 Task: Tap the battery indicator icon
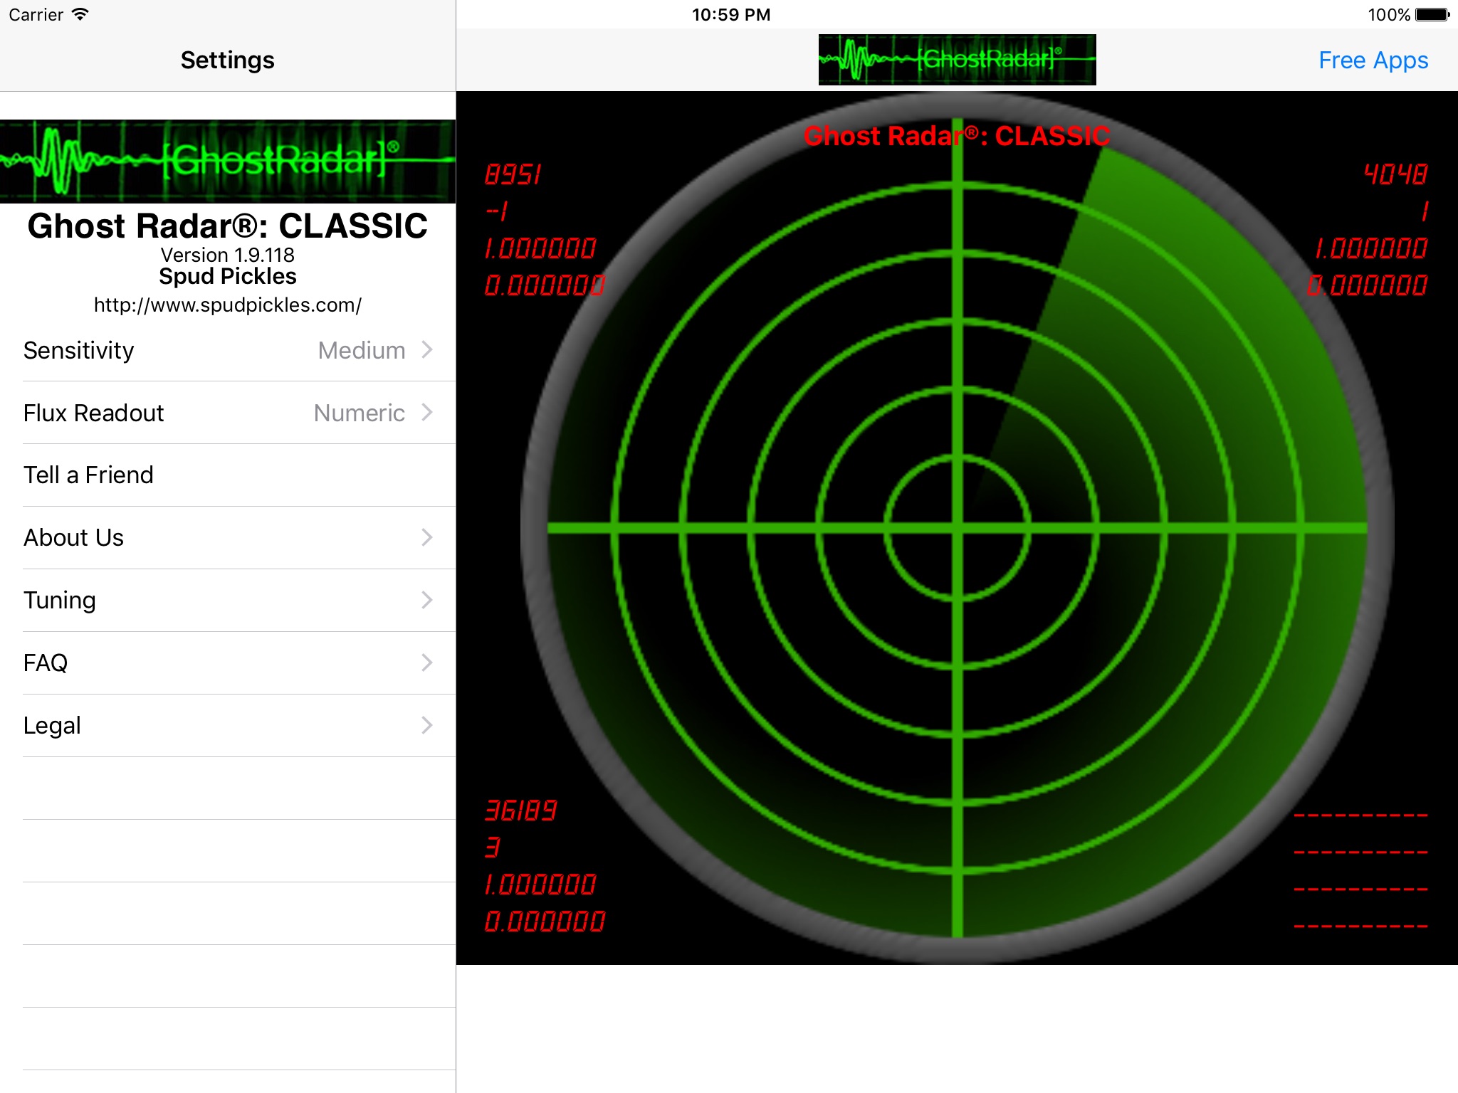pyautogui.click(x=1432, y=14)
